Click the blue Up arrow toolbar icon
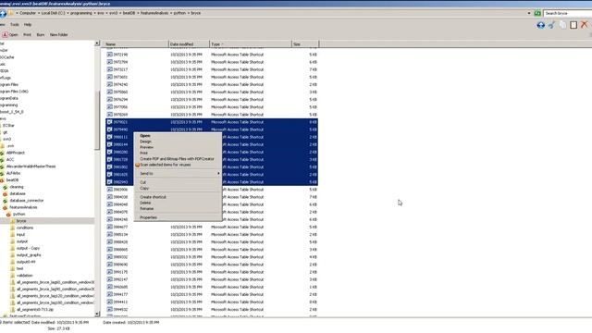This screenshot has width=592, height=333. tap(540, 25)
